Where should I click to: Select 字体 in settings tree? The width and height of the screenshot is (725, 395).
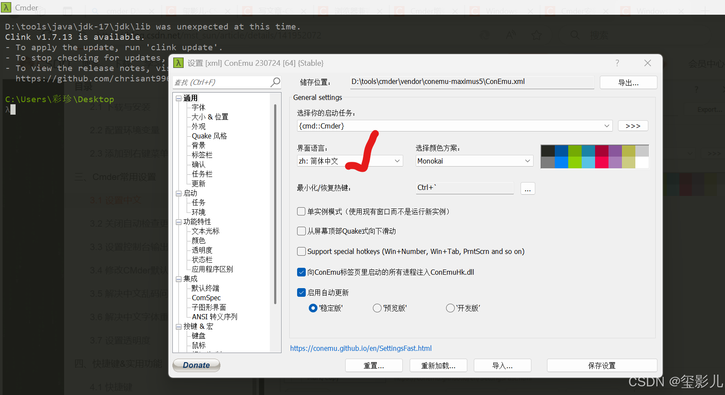coord(199,107)
